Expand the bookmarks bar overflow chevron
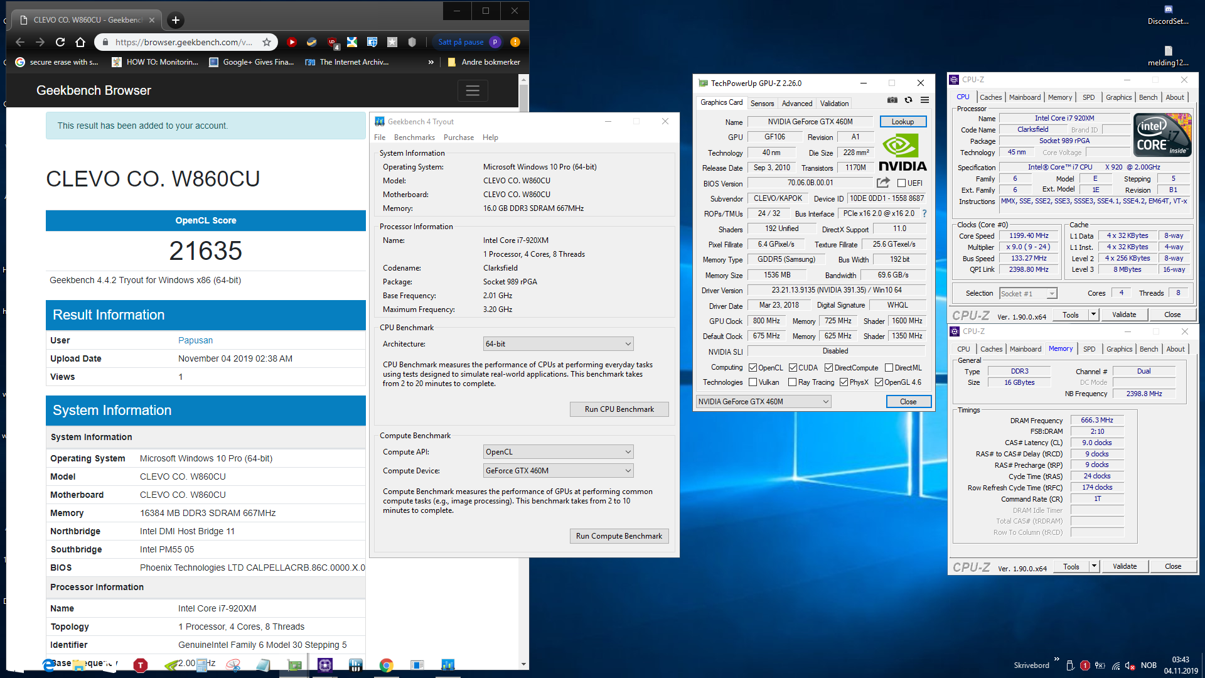The height and width of the screenshot is (678, 1205). [431, 62]
